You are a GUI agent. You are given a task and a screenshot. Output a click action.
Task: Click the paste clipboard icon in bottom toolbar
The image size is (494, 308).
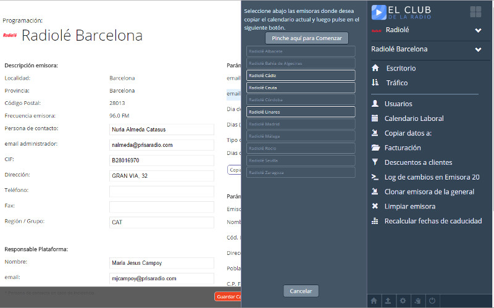click(x=418, y=301)
